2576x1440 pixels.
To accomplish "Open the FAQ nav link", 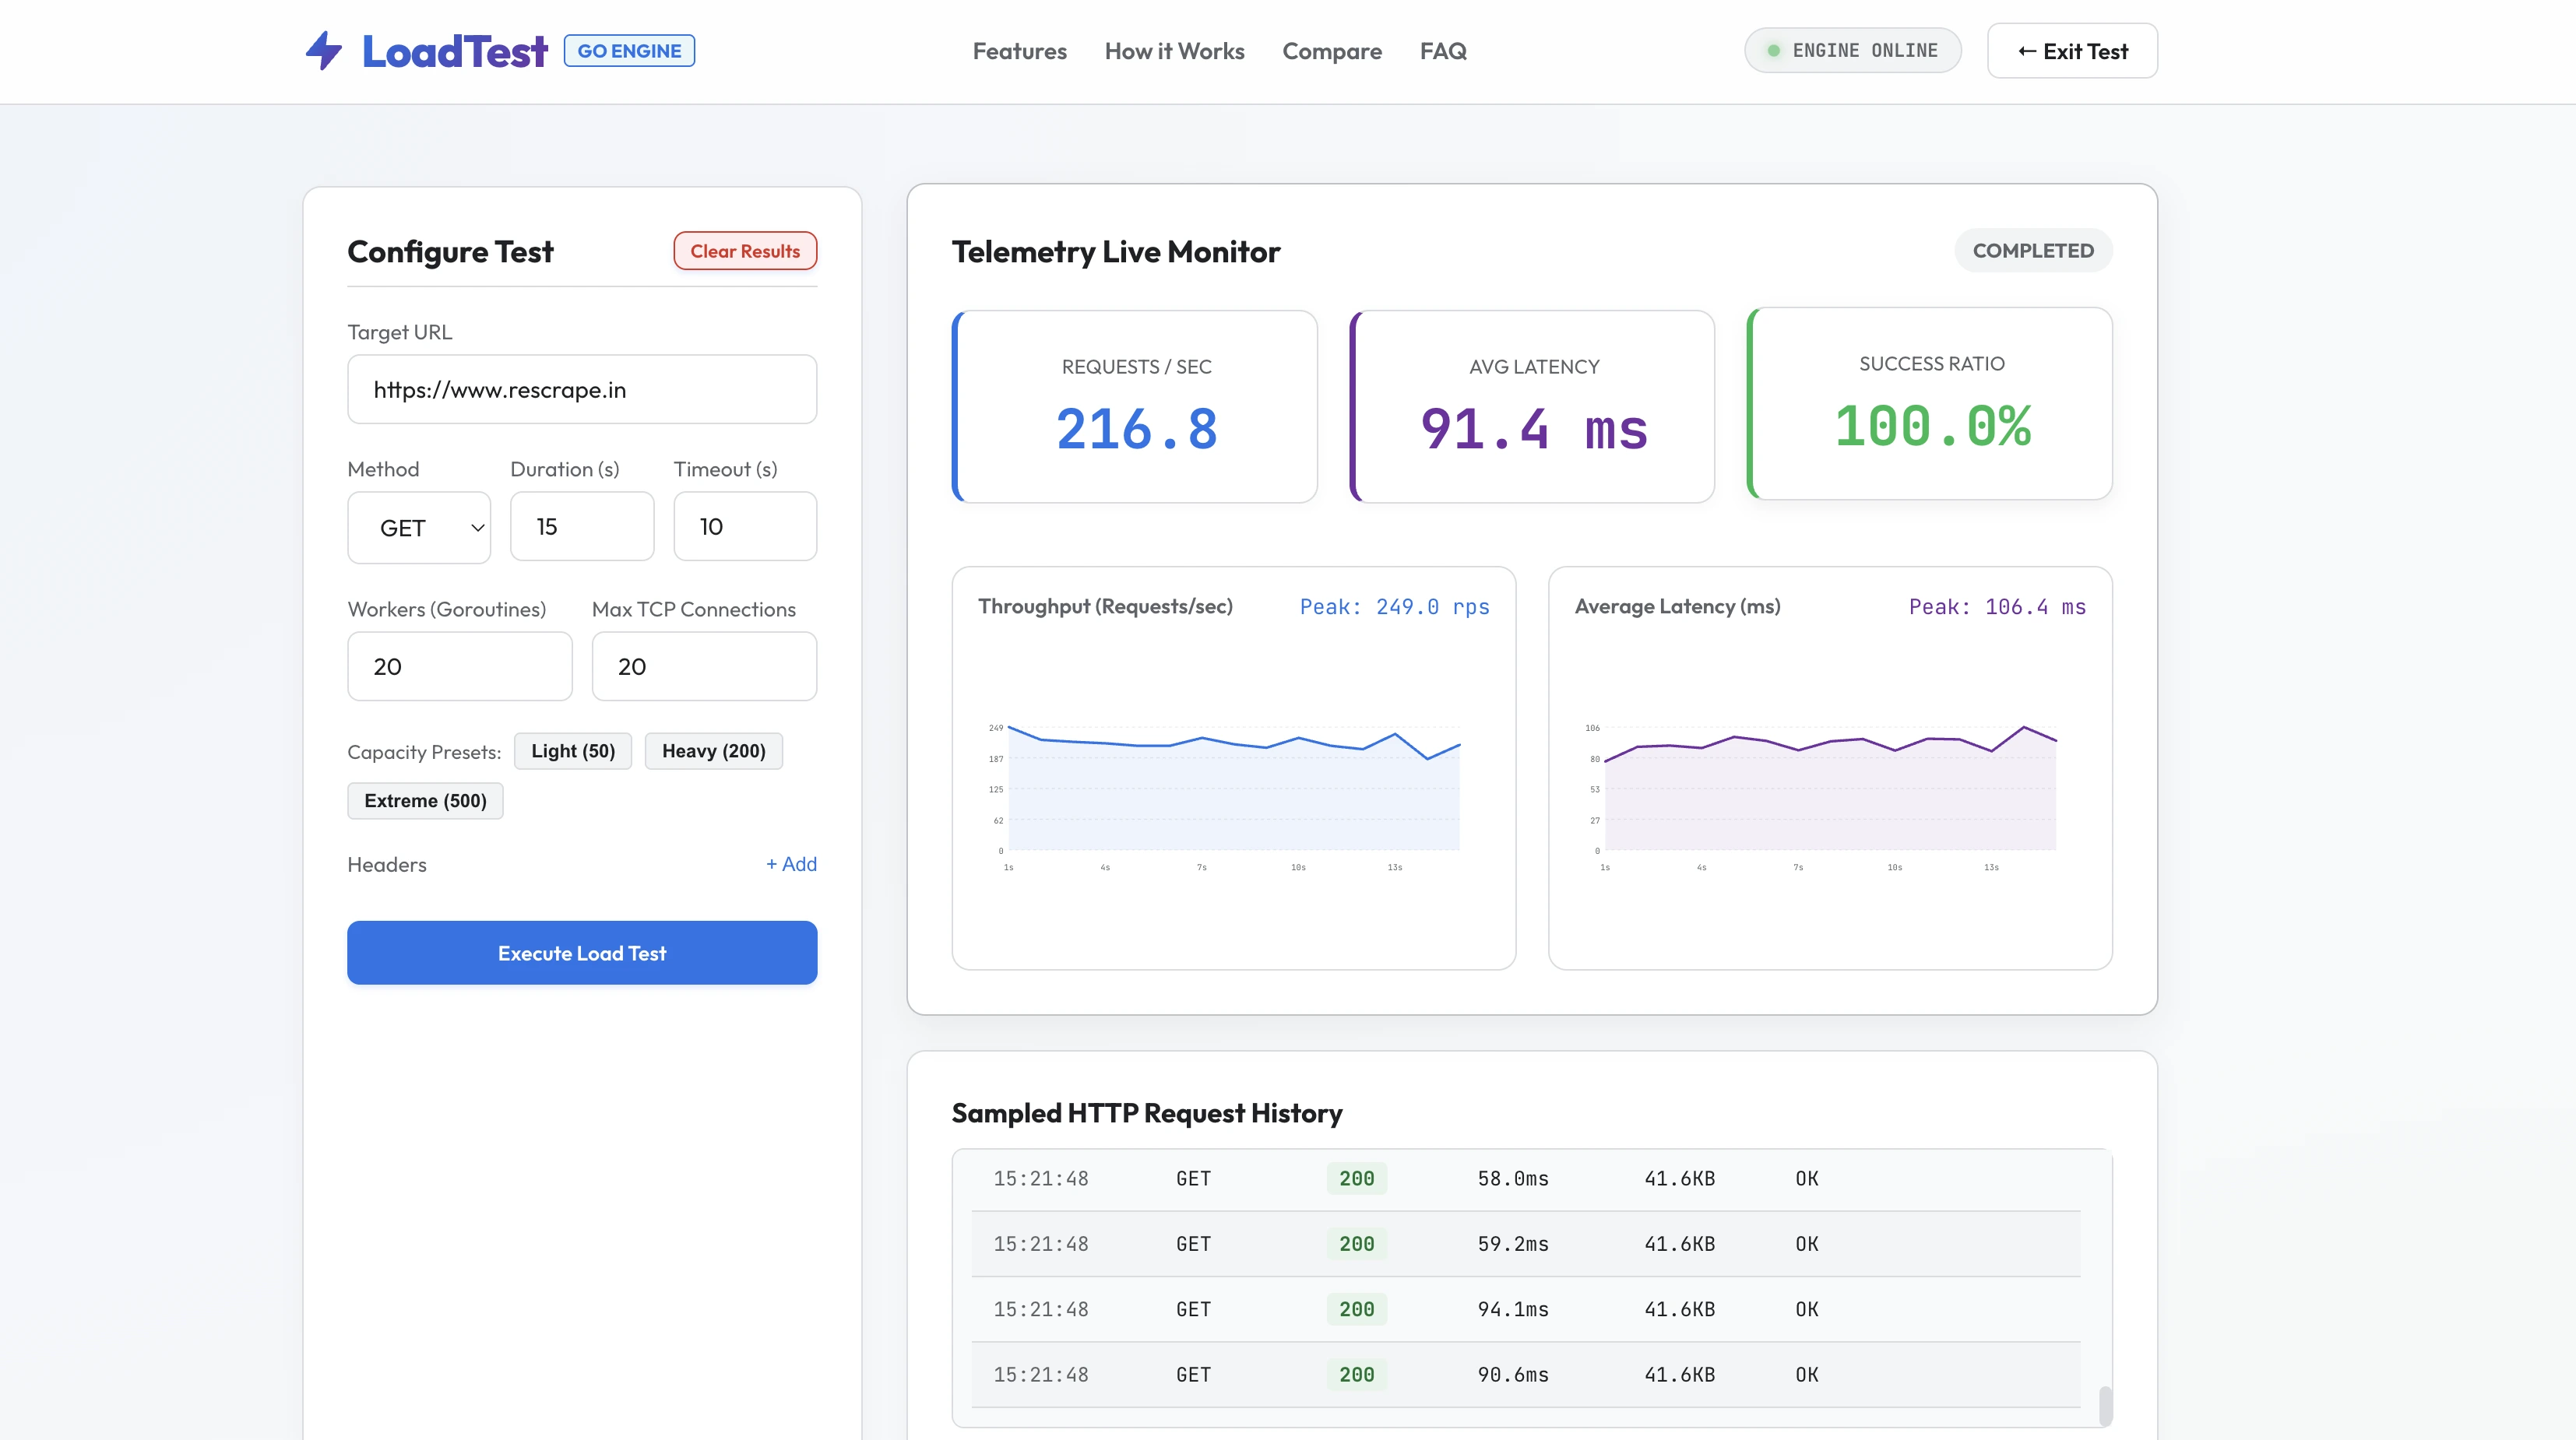I will (x=1443, y=51).
